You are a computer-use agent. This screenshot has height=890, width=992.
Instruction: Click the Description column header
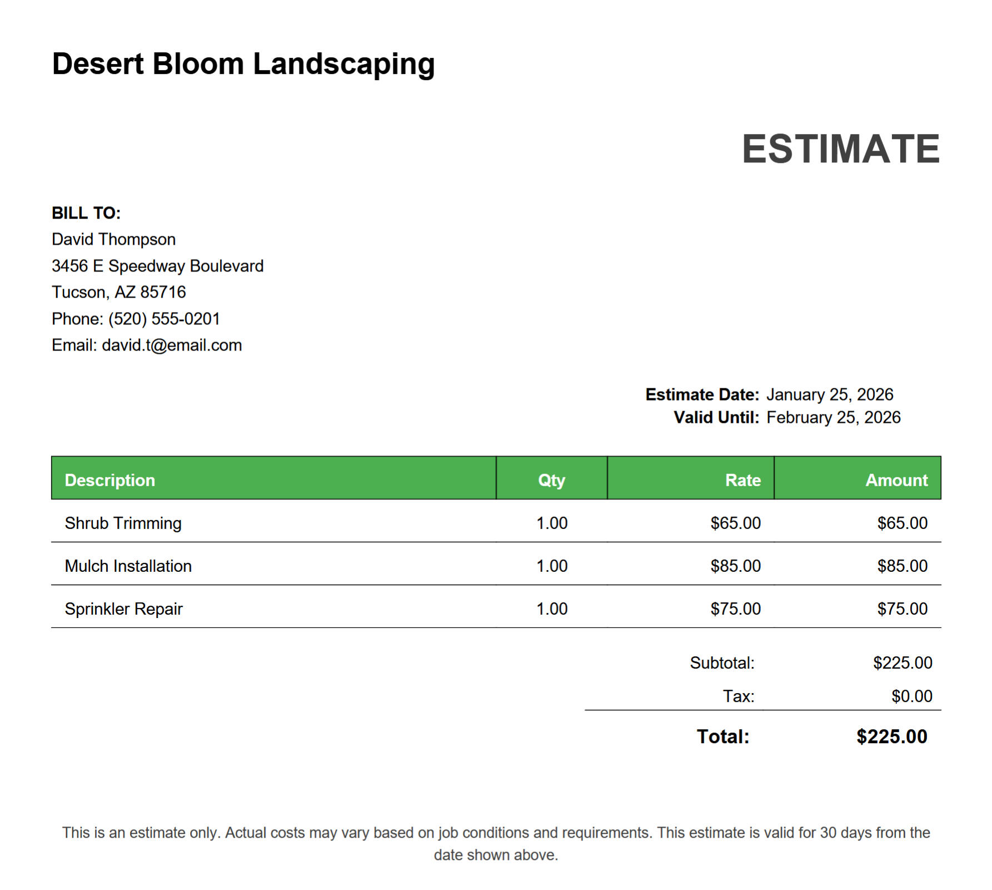[109, 480]
